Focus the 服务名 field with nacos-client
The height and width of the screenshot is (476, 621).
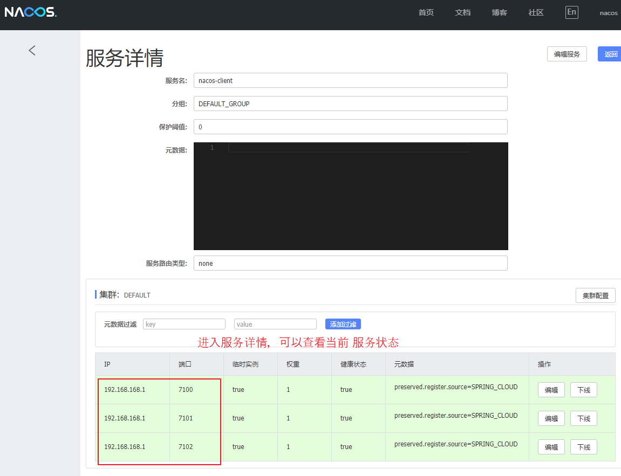351,80
